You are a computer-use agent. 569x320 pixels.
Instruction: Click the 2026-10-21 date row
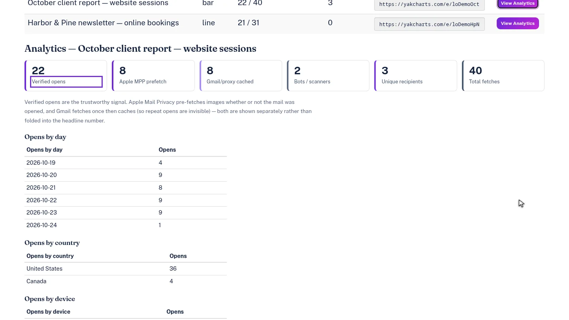(x=126, y=188)
